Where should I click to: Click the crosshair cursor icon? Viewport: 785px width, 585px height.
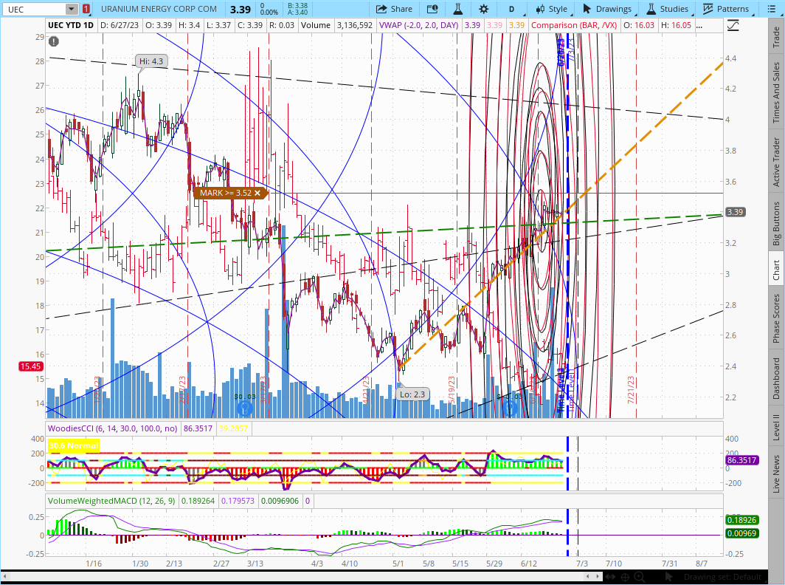tap(626, 577)
